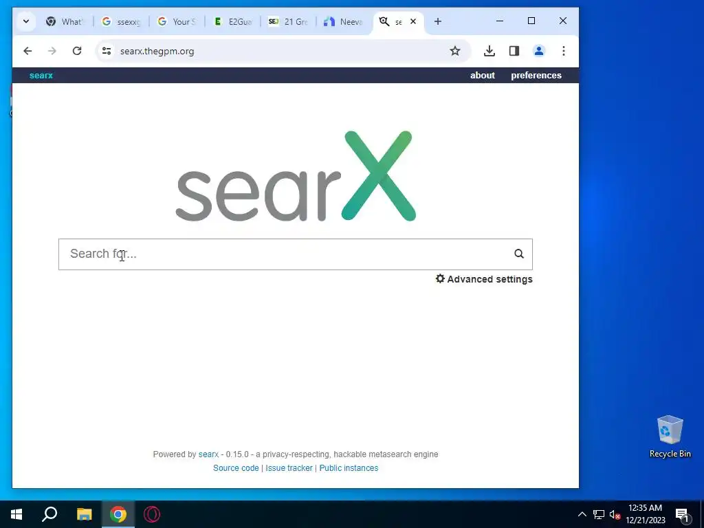Open the Issue tracker link

[x=289, y=467]
